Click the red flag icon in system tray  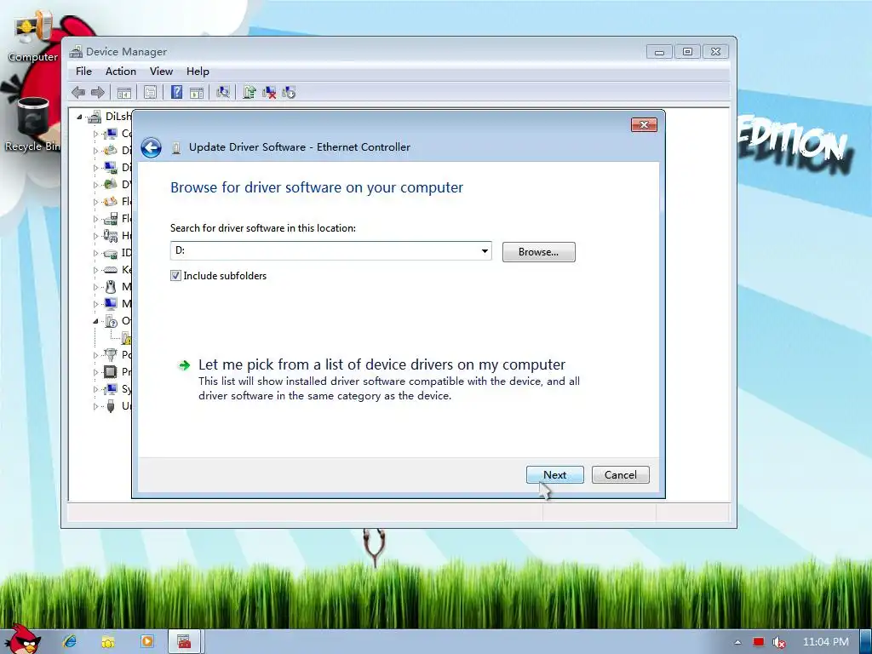point(758,642)
